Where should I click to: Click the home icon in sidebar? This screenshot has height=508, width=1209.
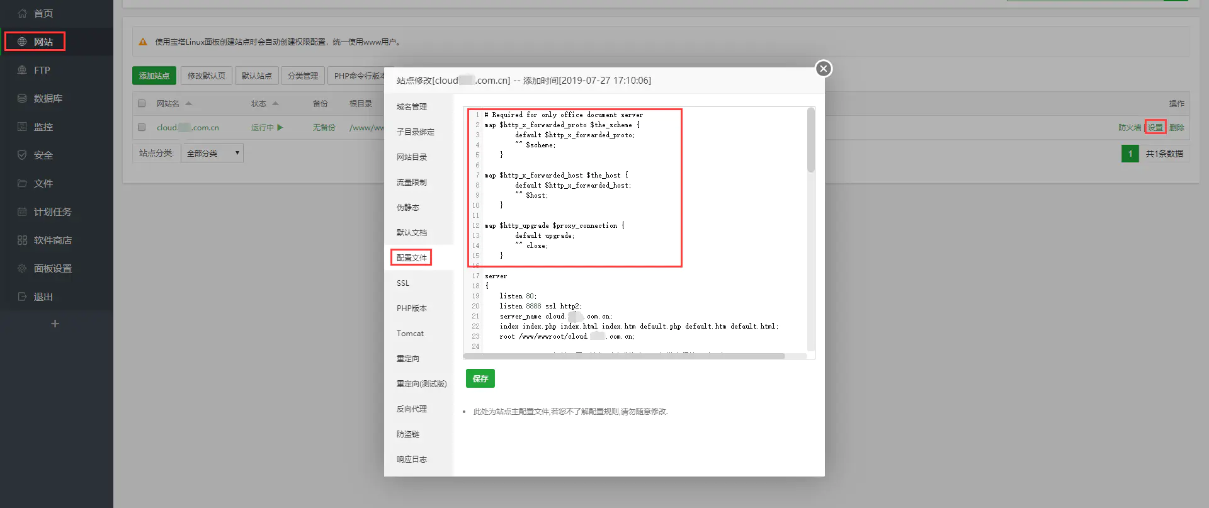point(22,13)
